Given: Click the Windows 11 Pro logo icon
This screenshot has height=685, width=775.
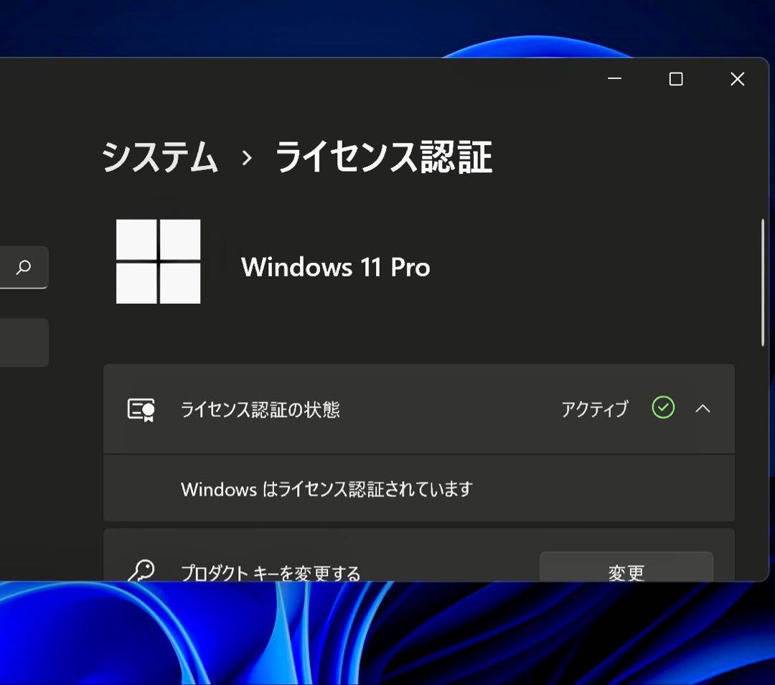Looking at the screenshot, I should click(158, 262).
